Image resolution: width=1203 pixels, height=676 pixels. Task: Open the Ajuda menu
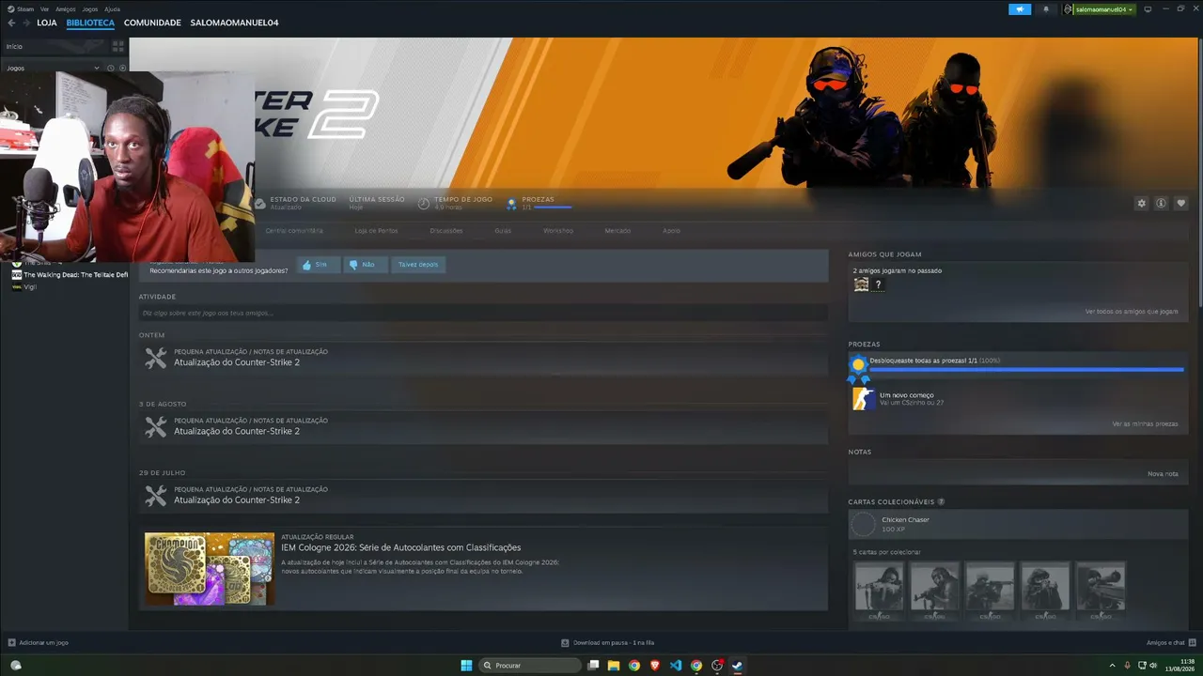pyautogui.click(x=112, y=9)
